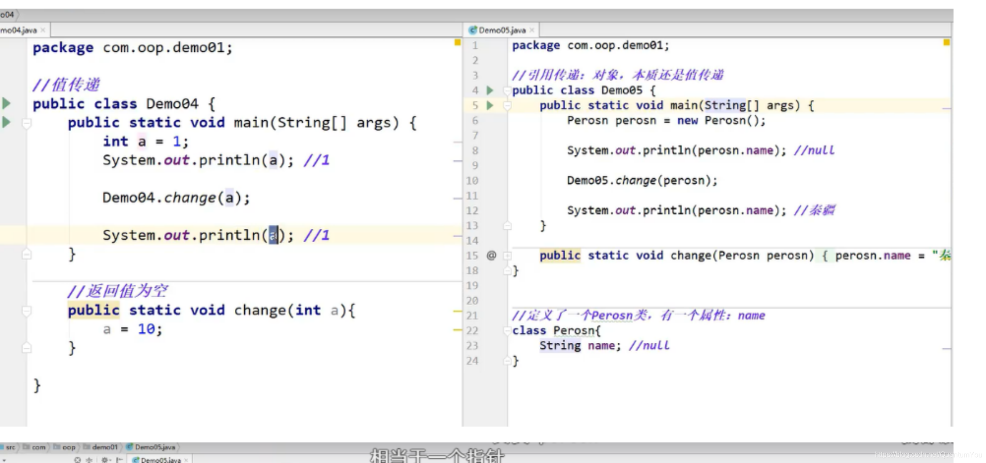Collapse fold marker at Demo04 main closing brace

click(27, 254)
